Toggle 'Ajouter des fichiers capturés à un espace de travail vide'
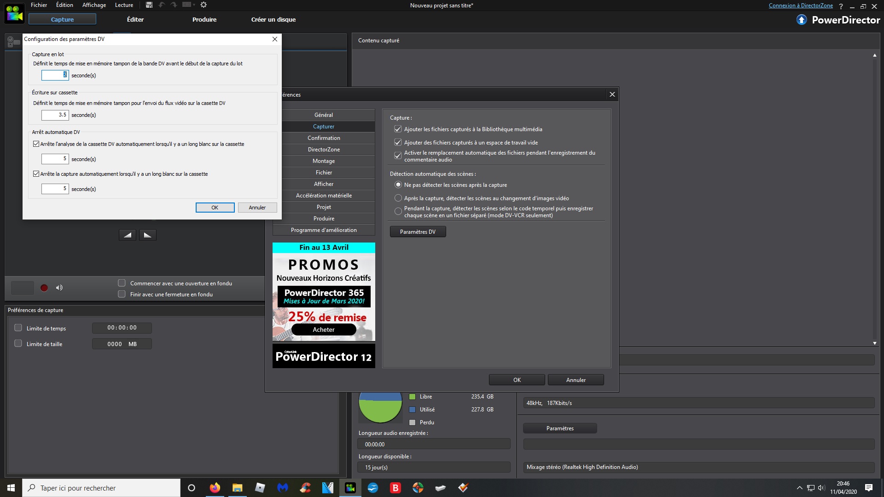 [x=398, y=143]
